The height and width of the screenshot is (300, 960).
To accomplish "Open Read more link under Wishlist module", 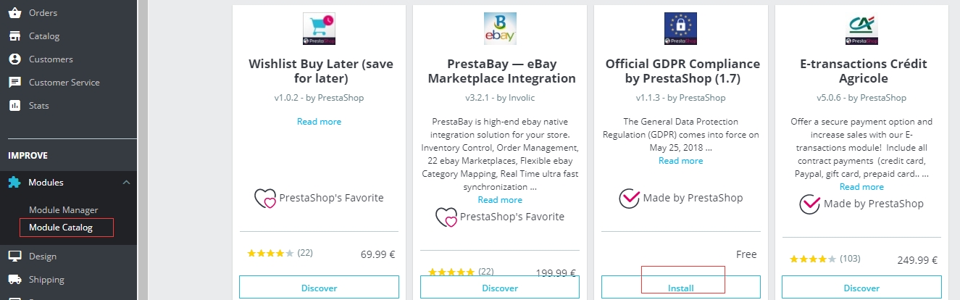I will tap(319, 121).
